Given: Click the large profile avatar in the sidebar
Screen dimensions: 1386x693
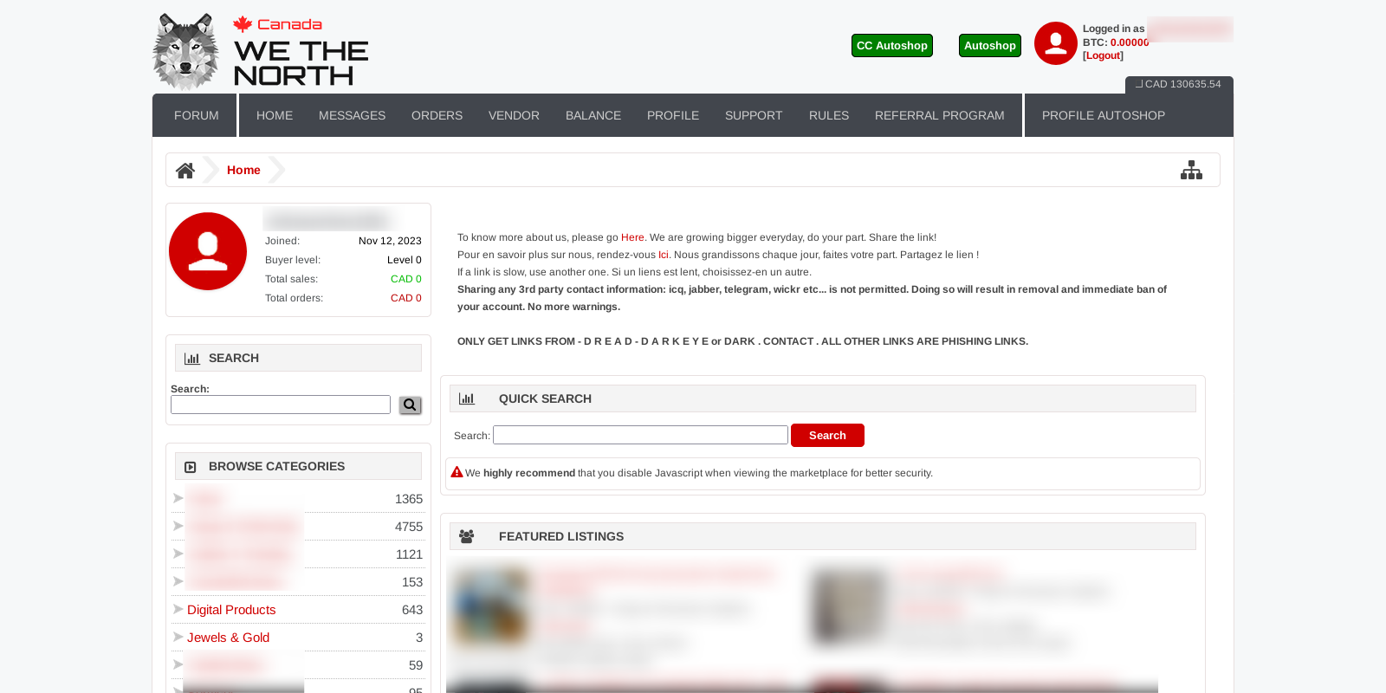Looking at the screenshot, I should pos(208,251).
